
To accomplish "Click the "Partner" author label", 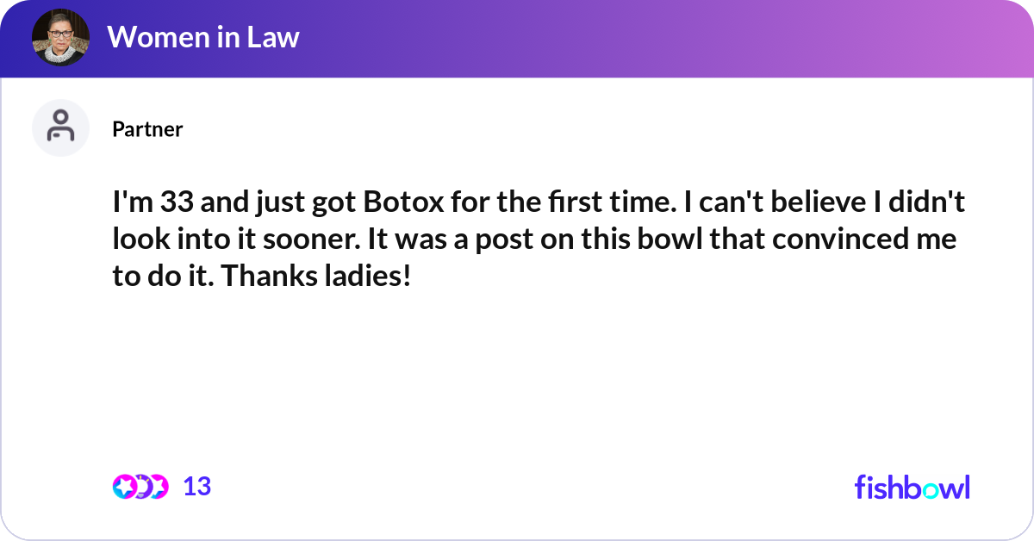I will 147,129.
